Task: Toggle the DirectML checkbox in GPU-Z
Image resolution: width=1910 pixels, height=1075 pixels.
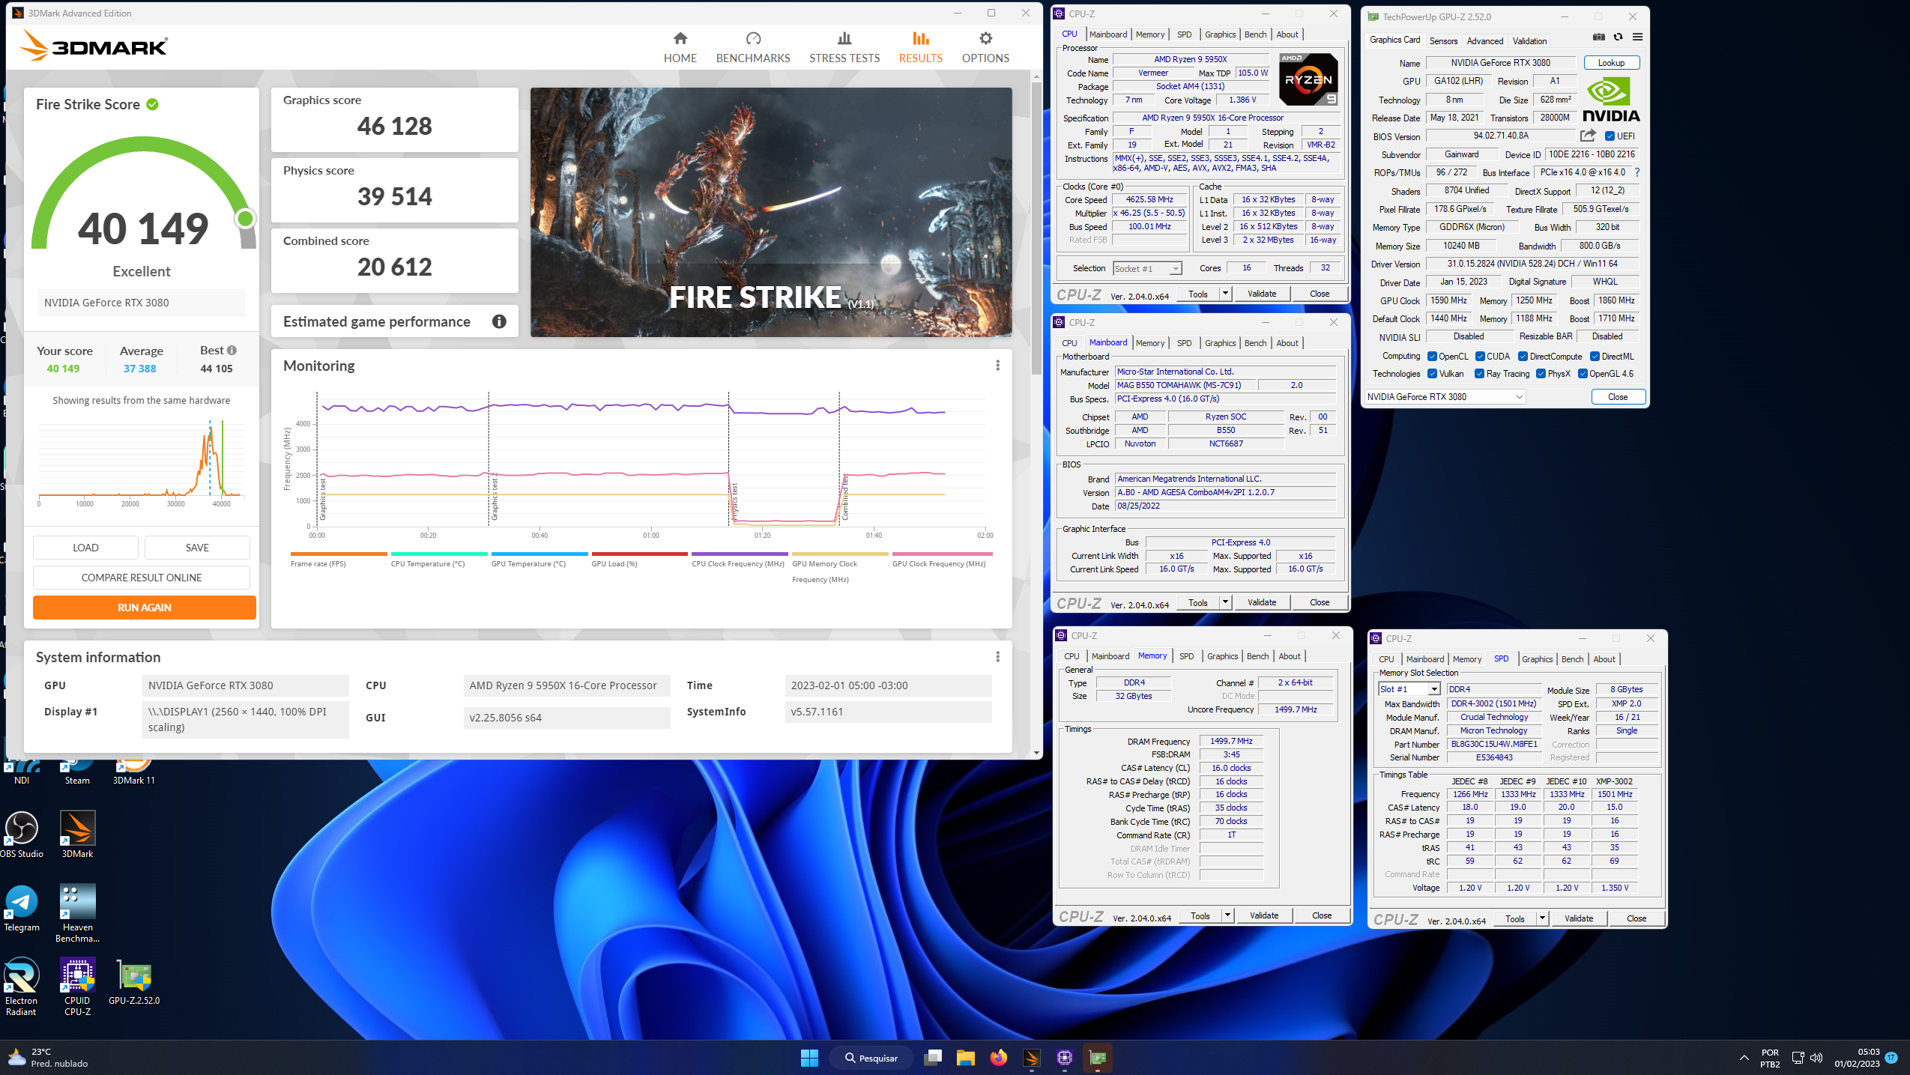Action: [x=1595, y=357]
